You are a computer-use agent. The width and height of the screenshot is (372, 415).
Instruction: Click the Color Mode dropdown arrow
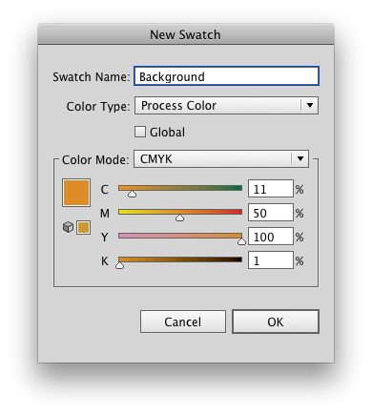tap(300, 158)
